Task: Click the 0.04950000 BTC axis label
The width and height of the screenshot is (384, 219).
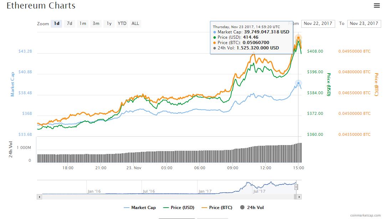Action: click(x=354, y=51)
